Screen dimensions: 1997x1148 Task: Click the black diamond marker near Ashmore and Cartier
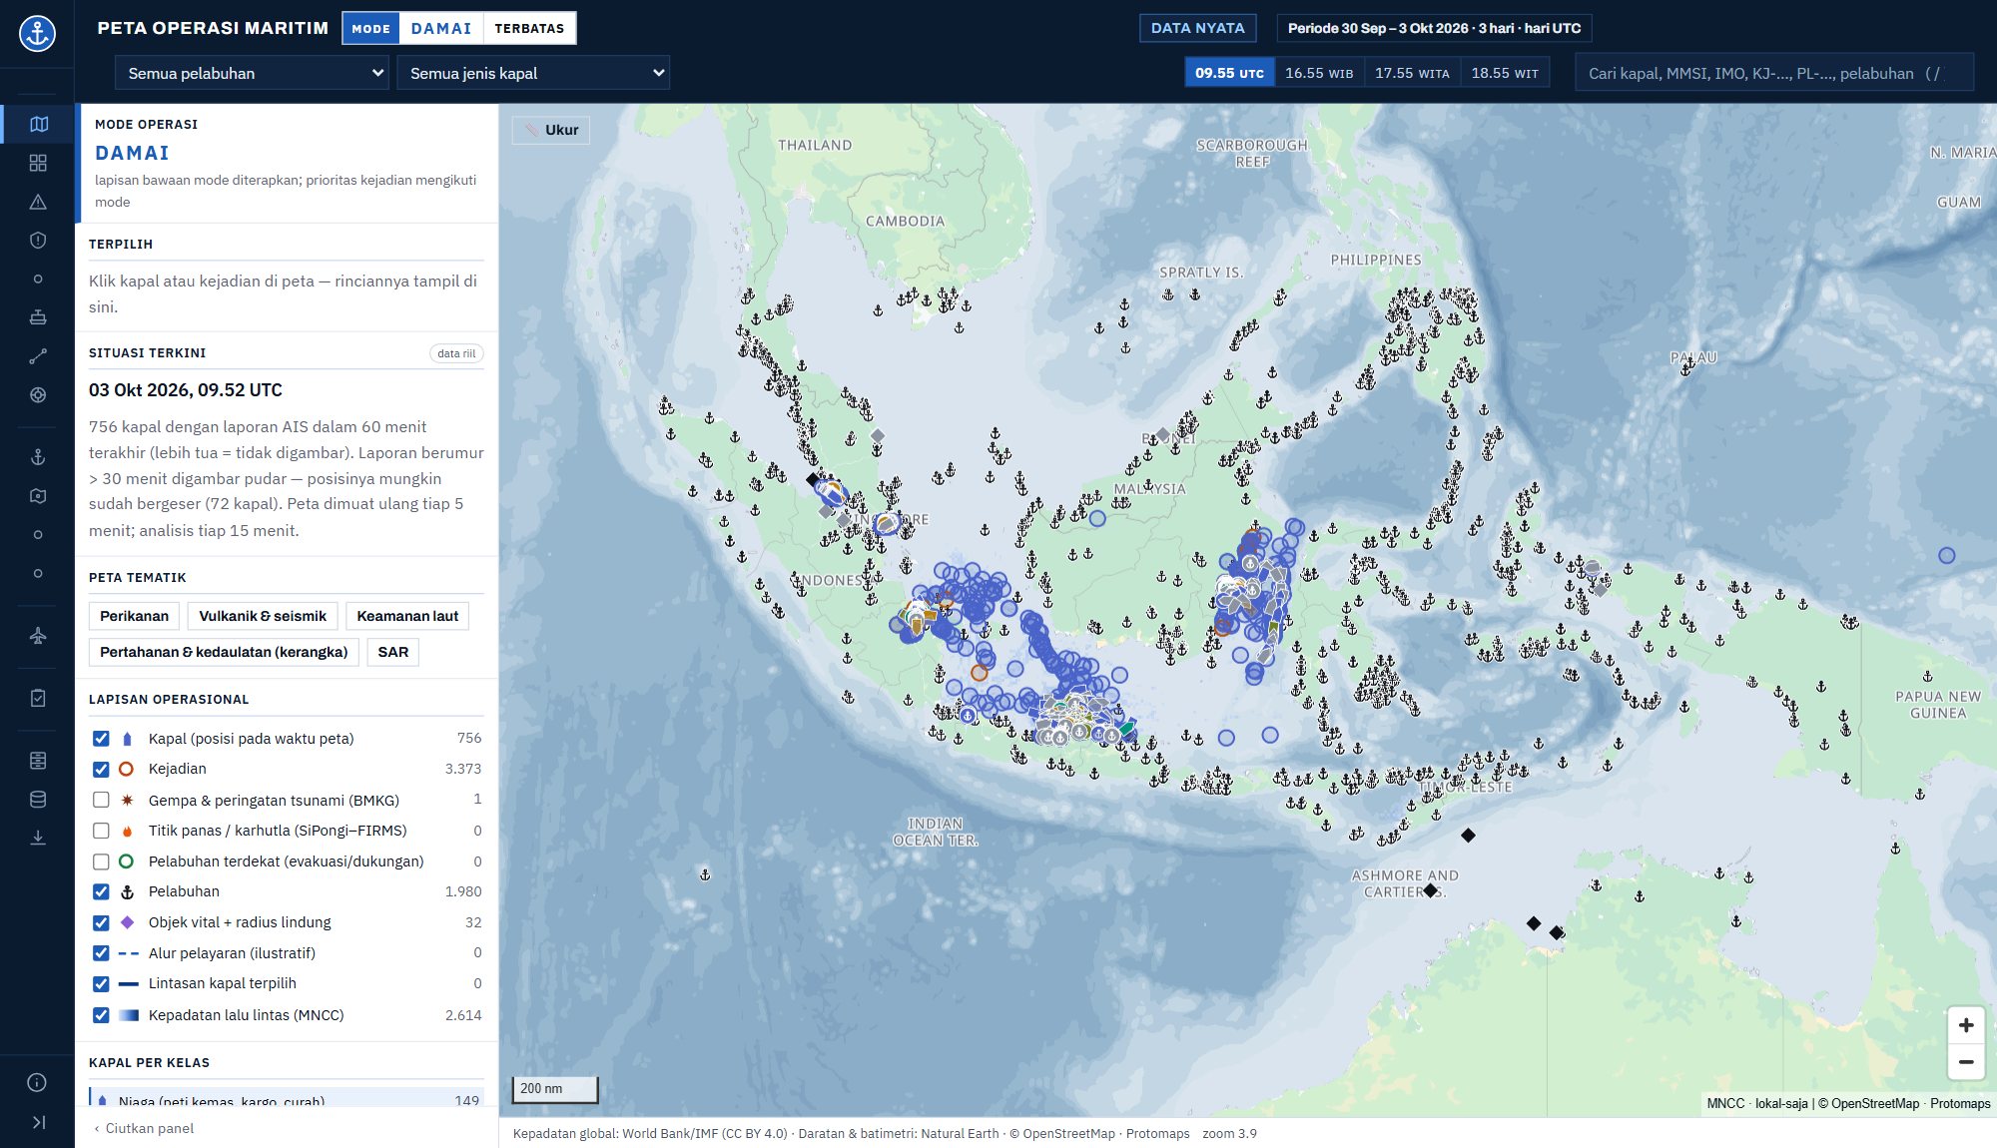pos(1430,890)
